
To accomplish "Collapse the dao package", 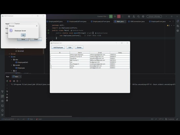I will (12, 60).
